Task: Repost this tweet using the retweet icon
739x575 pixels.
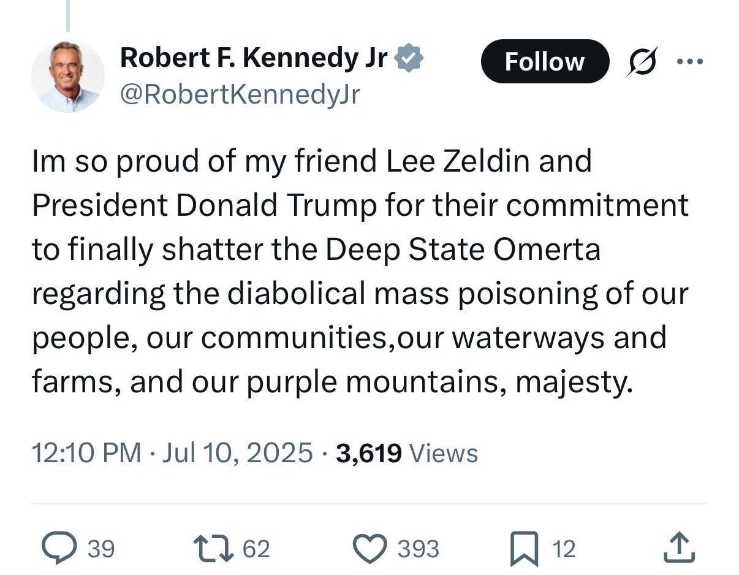Action: [213, 548]
